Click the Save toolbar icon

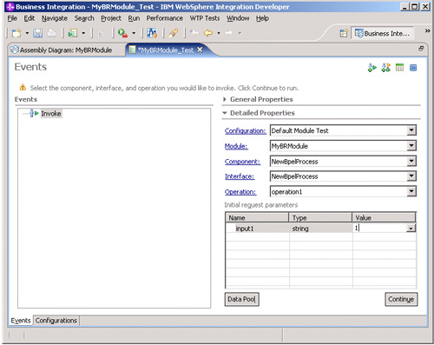point(37,33)
